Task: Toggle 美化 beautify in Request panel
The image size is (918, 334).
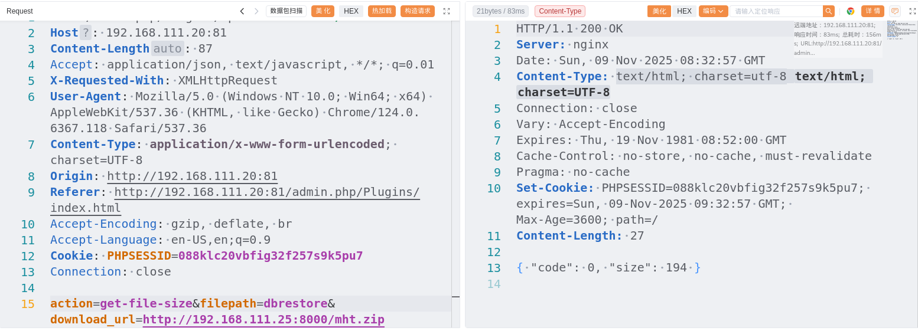Action: 323,11
